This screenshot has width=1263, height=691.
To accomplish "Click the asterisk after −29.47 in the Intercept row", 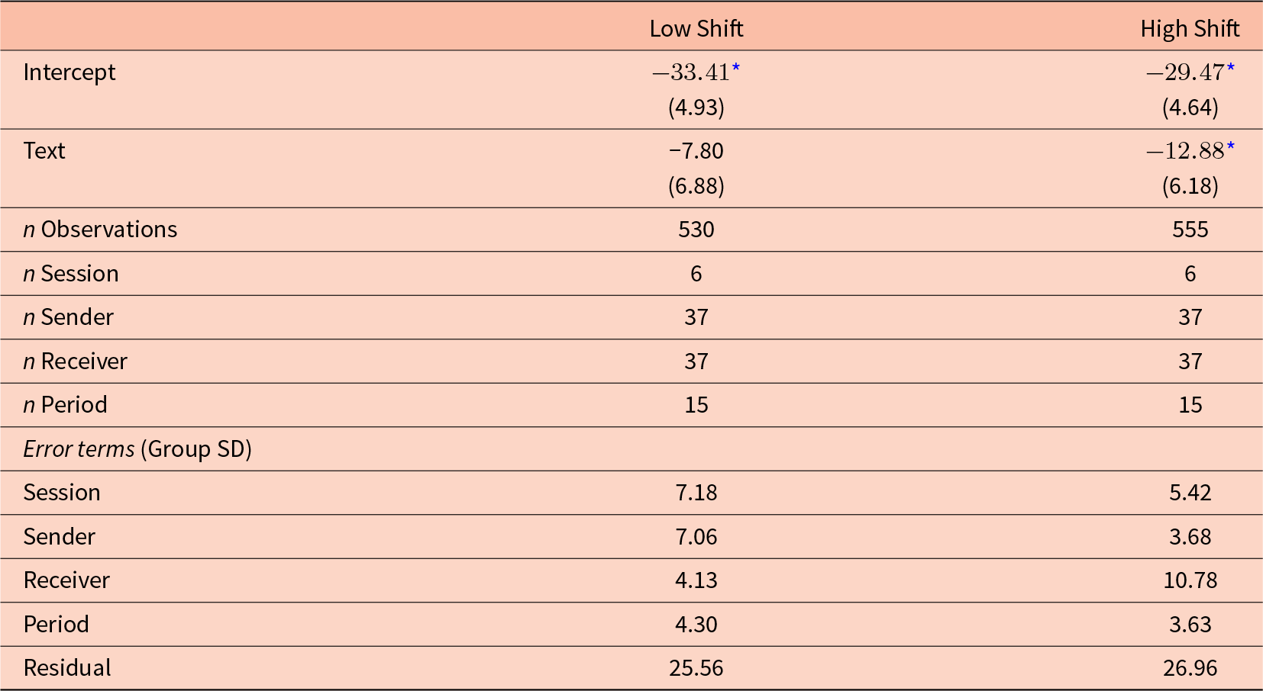I will [1231, 69].
